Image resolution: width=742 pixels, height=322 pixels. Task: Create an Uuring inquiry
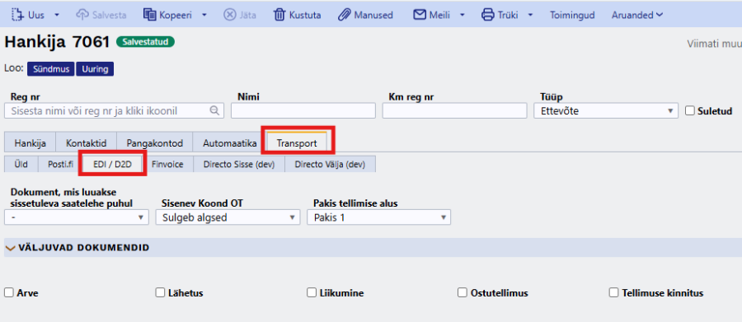(95, 69)
